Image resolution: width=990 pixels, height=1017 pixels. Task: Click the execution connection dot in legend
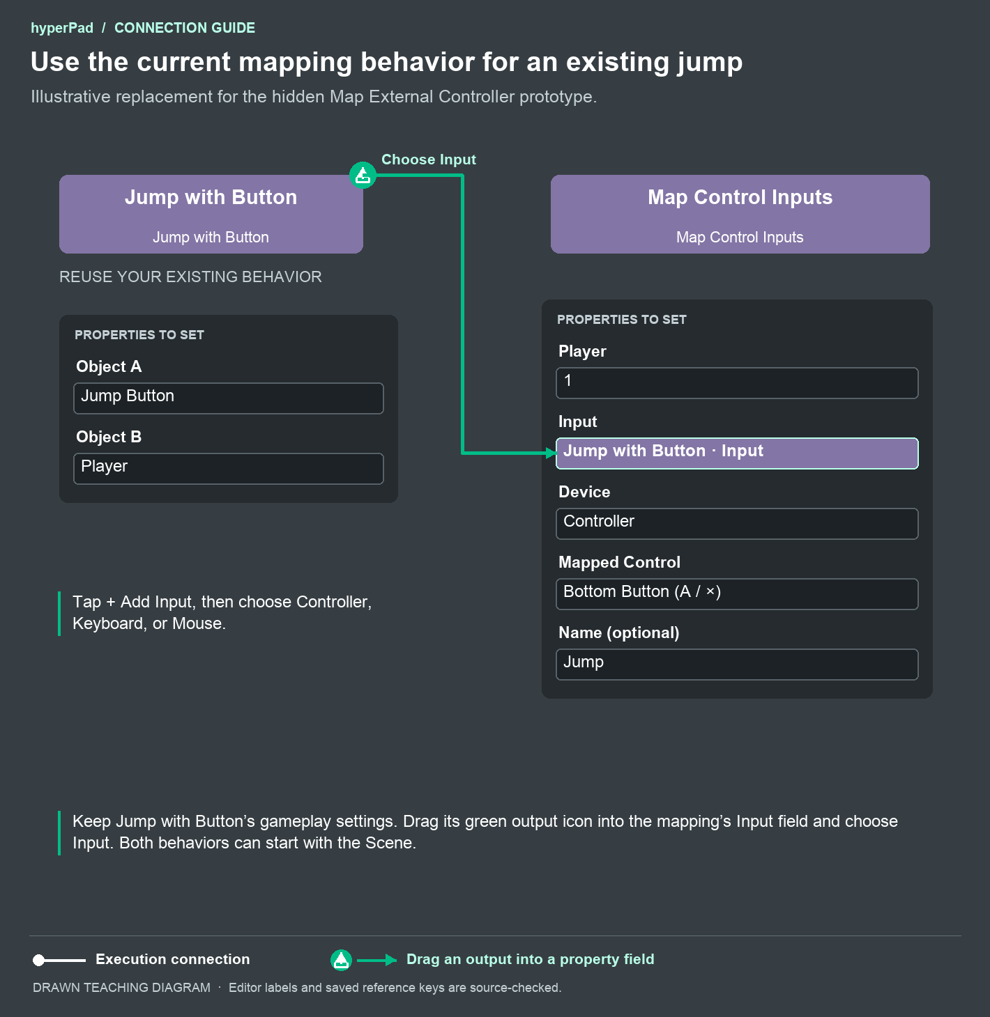pyautogui.click(x=39, y=961)
